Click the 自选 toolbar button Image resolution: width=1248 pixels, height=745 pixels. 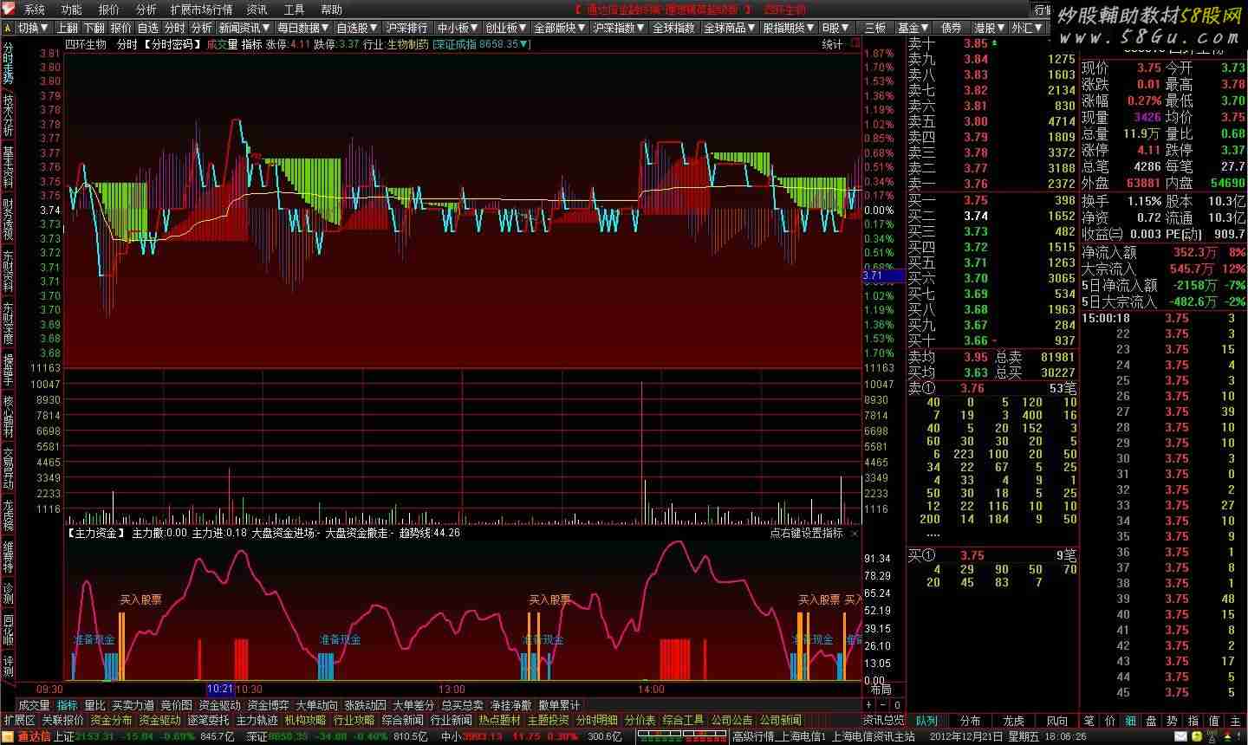tap(148, 28)
